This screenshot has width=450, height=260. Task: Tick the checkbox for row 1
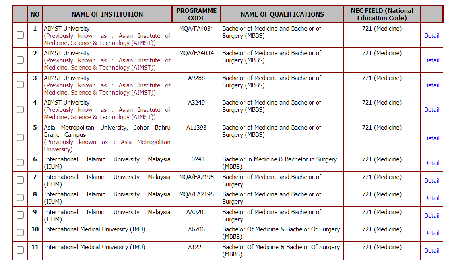coord(20,35)
